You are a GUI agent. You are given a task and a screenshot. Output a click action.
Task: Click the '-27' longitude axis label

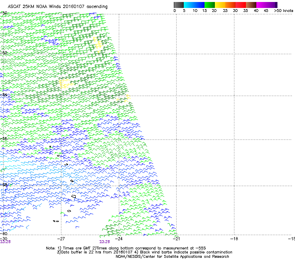[61, 239]
